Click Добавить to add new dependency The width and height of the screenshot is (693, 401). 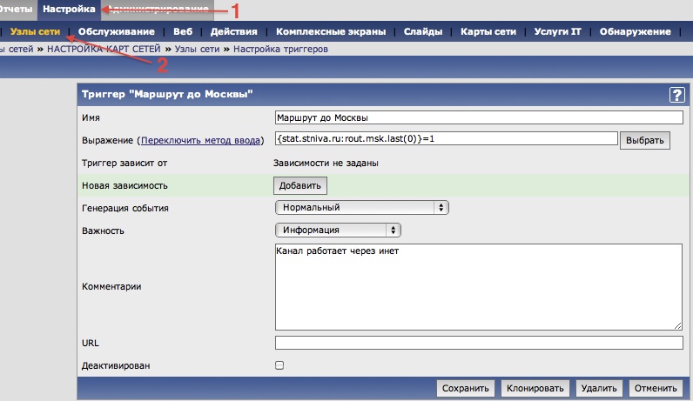pos(300,185)
